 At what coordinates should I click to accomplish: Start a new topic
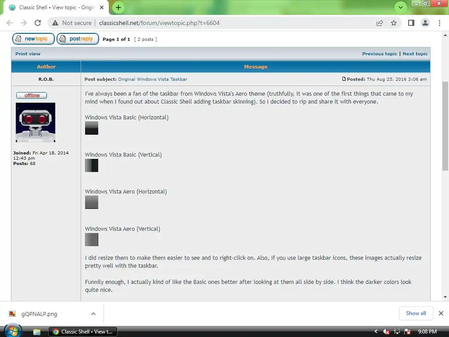click(33, 39)
